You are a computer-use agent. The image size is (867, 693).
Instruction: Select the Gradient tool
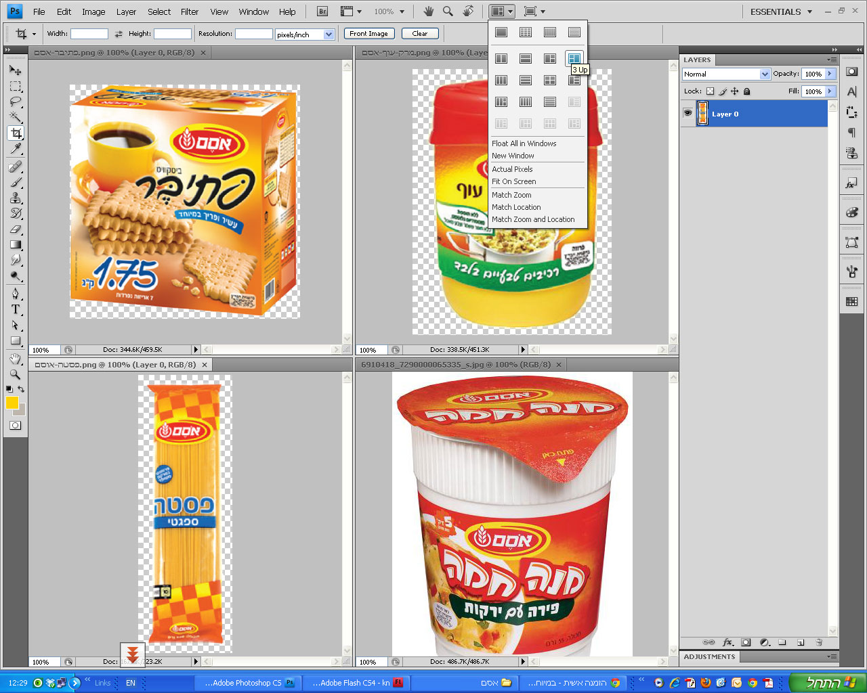point(16,244)
